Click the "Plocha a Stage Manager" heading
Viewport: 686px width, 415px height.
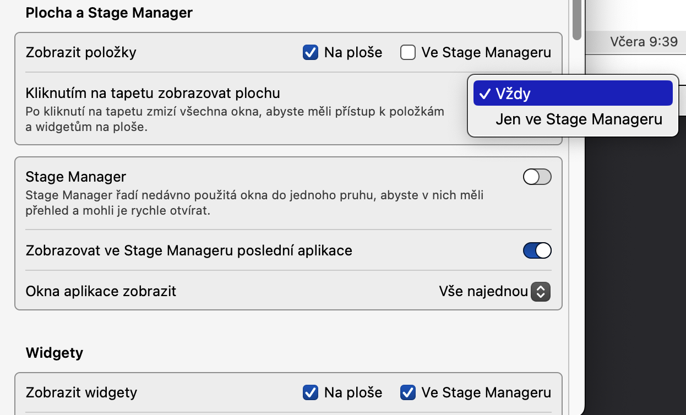109,13
